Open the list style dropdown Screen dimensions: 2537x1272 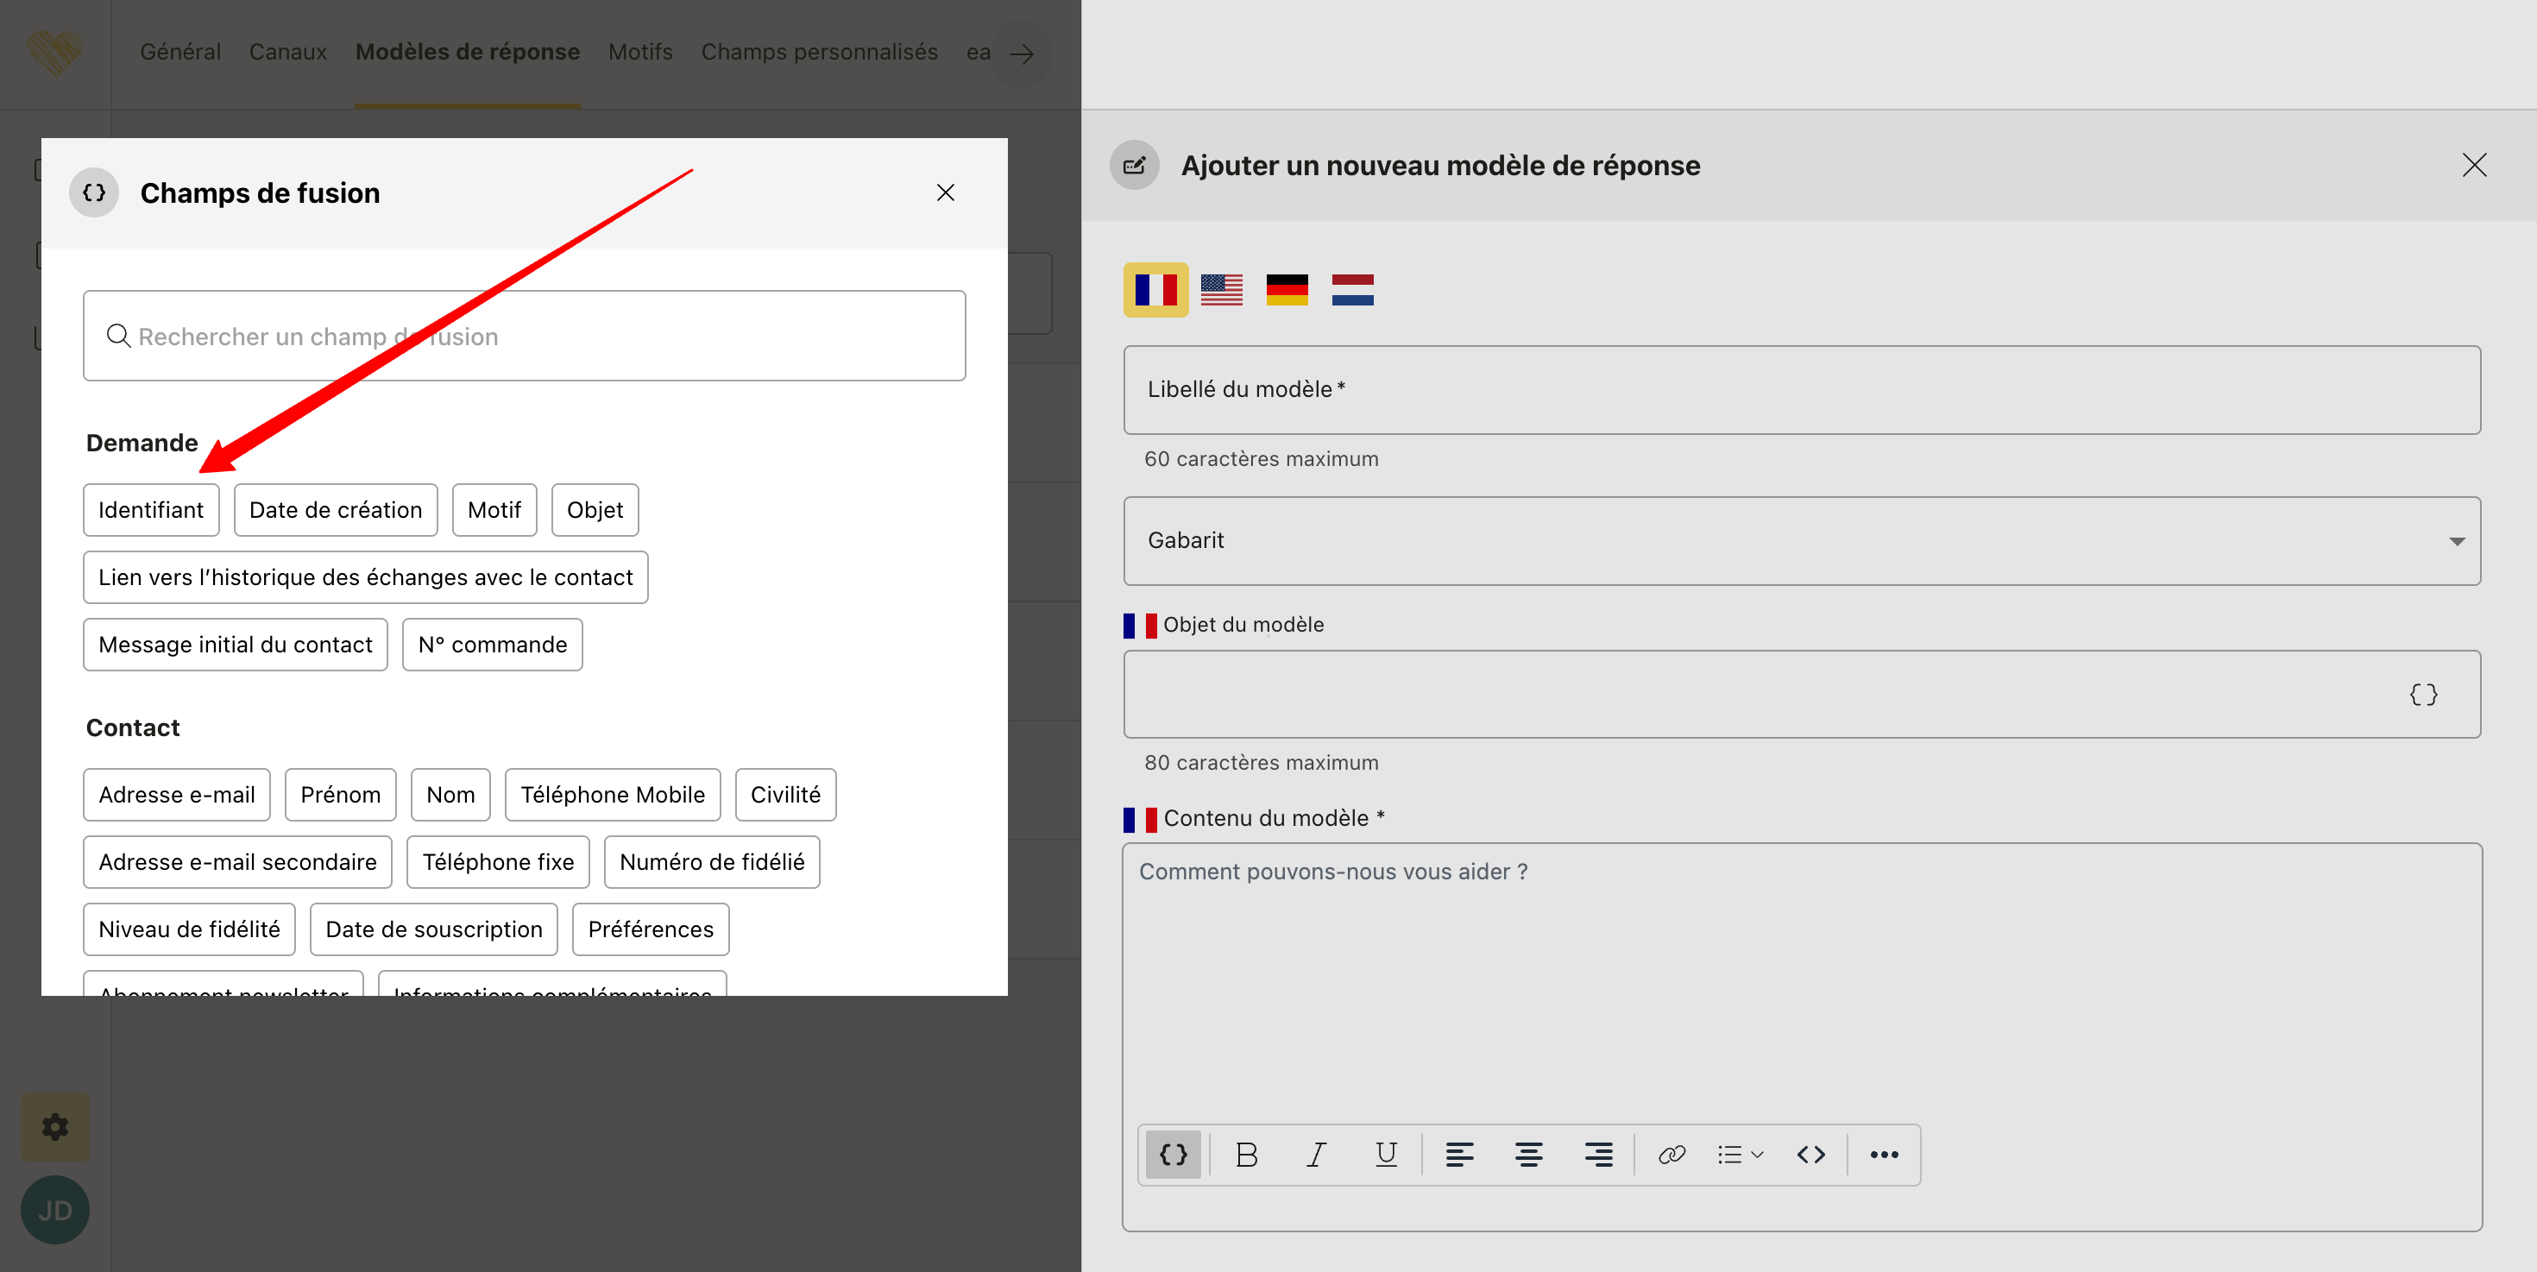(1741, 1155)
